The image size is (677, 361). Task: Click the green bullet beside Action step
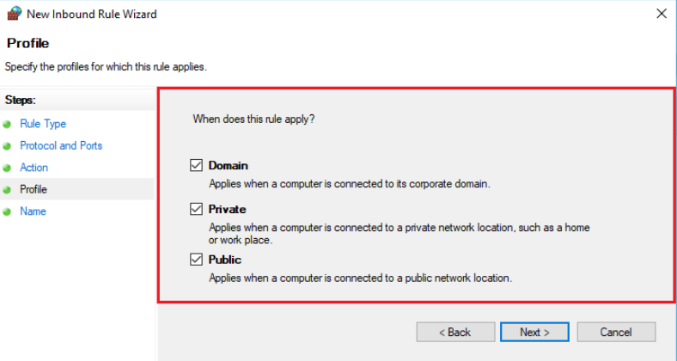click(x=7, y=168)
